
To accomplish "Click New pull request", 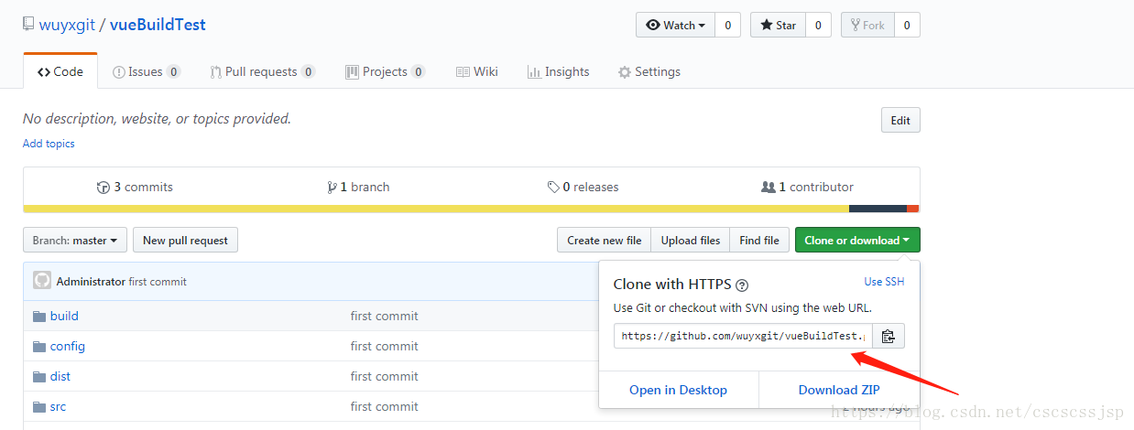I will pos(185,241).
